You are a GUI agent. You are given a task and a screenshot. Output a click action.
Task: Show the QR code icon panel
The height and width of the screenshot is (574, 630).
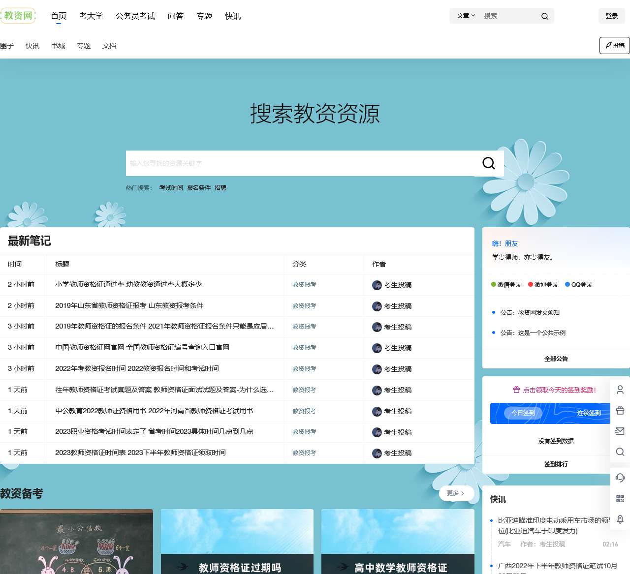pos(620,498)
